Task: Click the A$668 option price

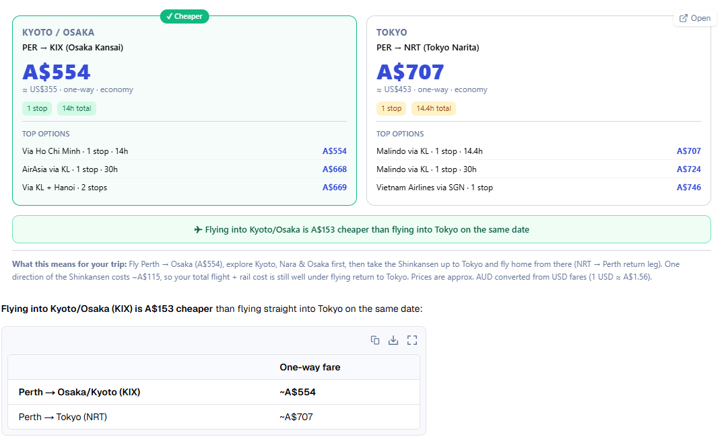Action: click(334, 169)
